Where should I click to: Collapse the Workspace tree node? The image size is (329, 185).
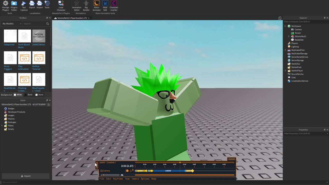point(285,26)
